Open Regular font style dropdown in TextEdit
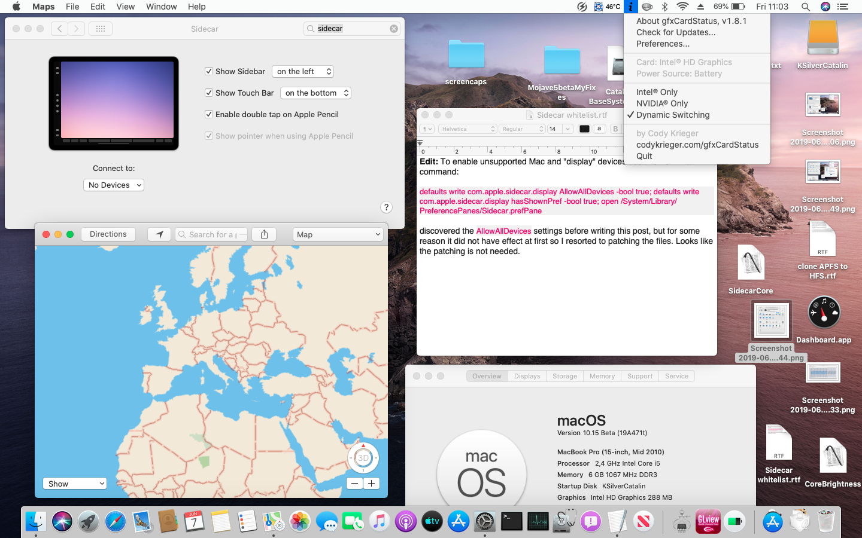This screenshot has height=538, width=862. coord(522,129)
